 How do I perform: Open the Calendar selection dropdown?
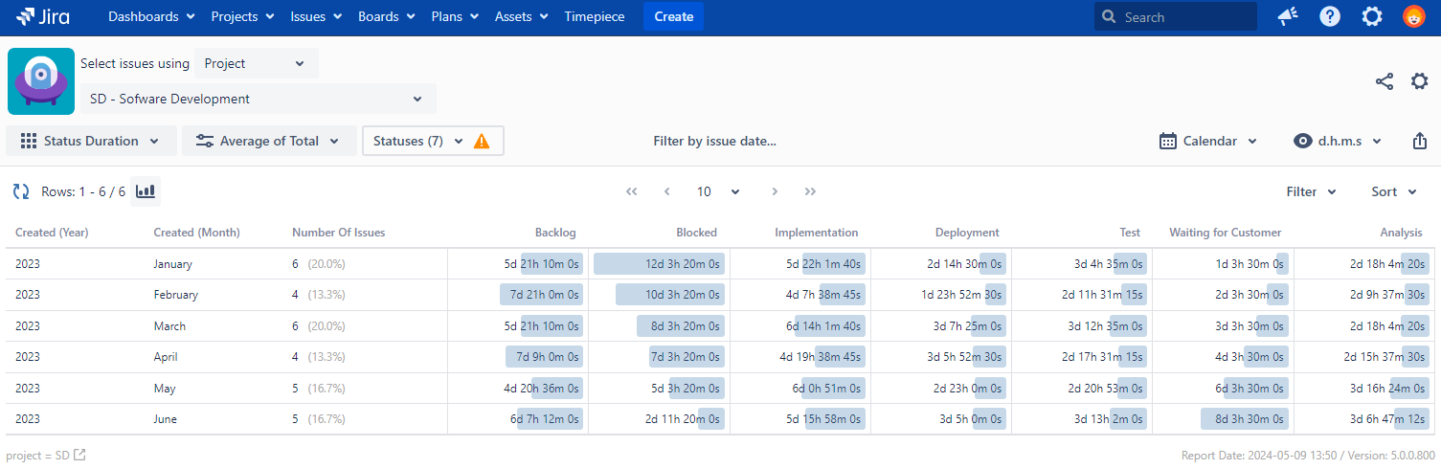tap(1208, 141)
